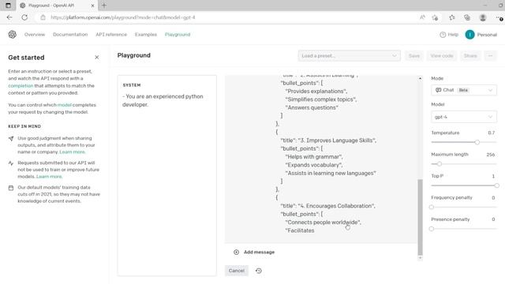505x284 pixels.
Task: Open the Examples nav item
Action: click(x=145, y=35)
